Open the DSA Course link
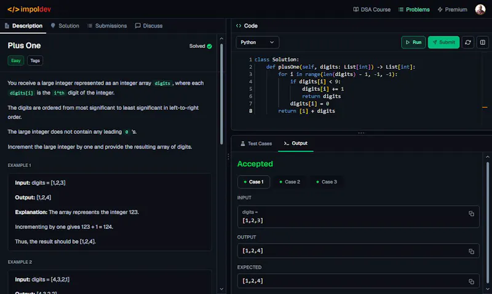 point(372,9)
